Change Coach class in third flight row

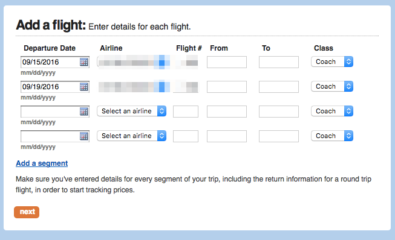[x=332, y=111]
